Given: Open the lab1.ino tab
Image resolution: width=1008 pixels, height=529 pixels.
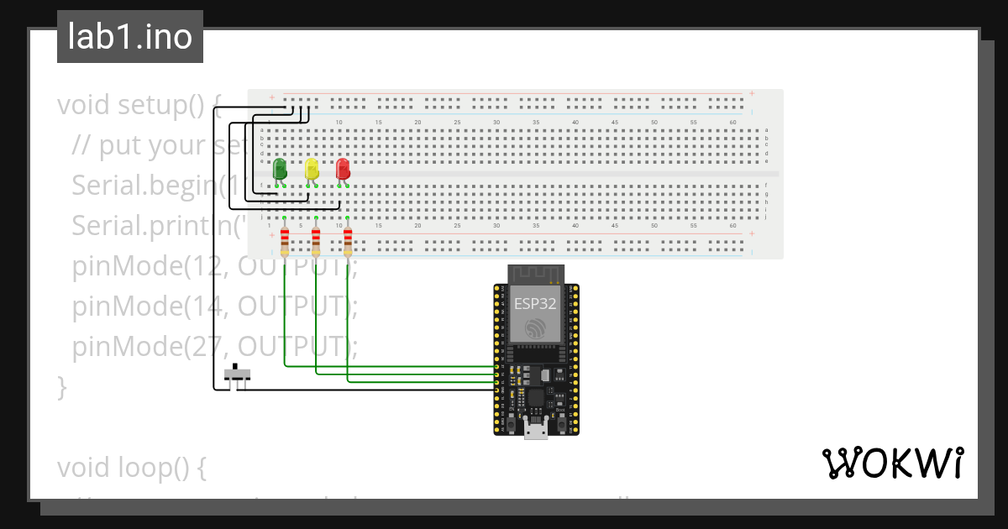Looking at the screenshot, I should tap(129, 36).
